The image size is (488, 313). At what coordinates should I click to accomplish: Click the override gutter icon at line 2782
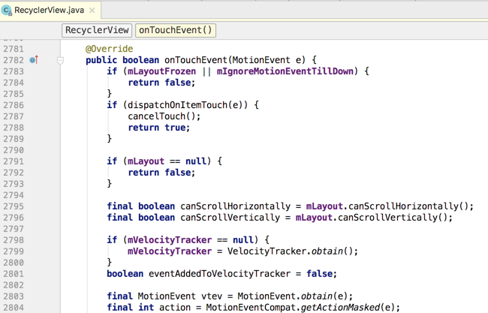[x=34, y=60]
